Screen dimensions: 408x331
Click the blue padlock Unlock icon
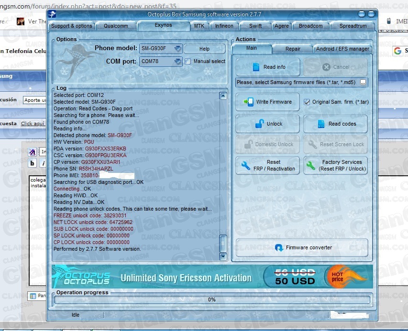click(x=260, y=124)
